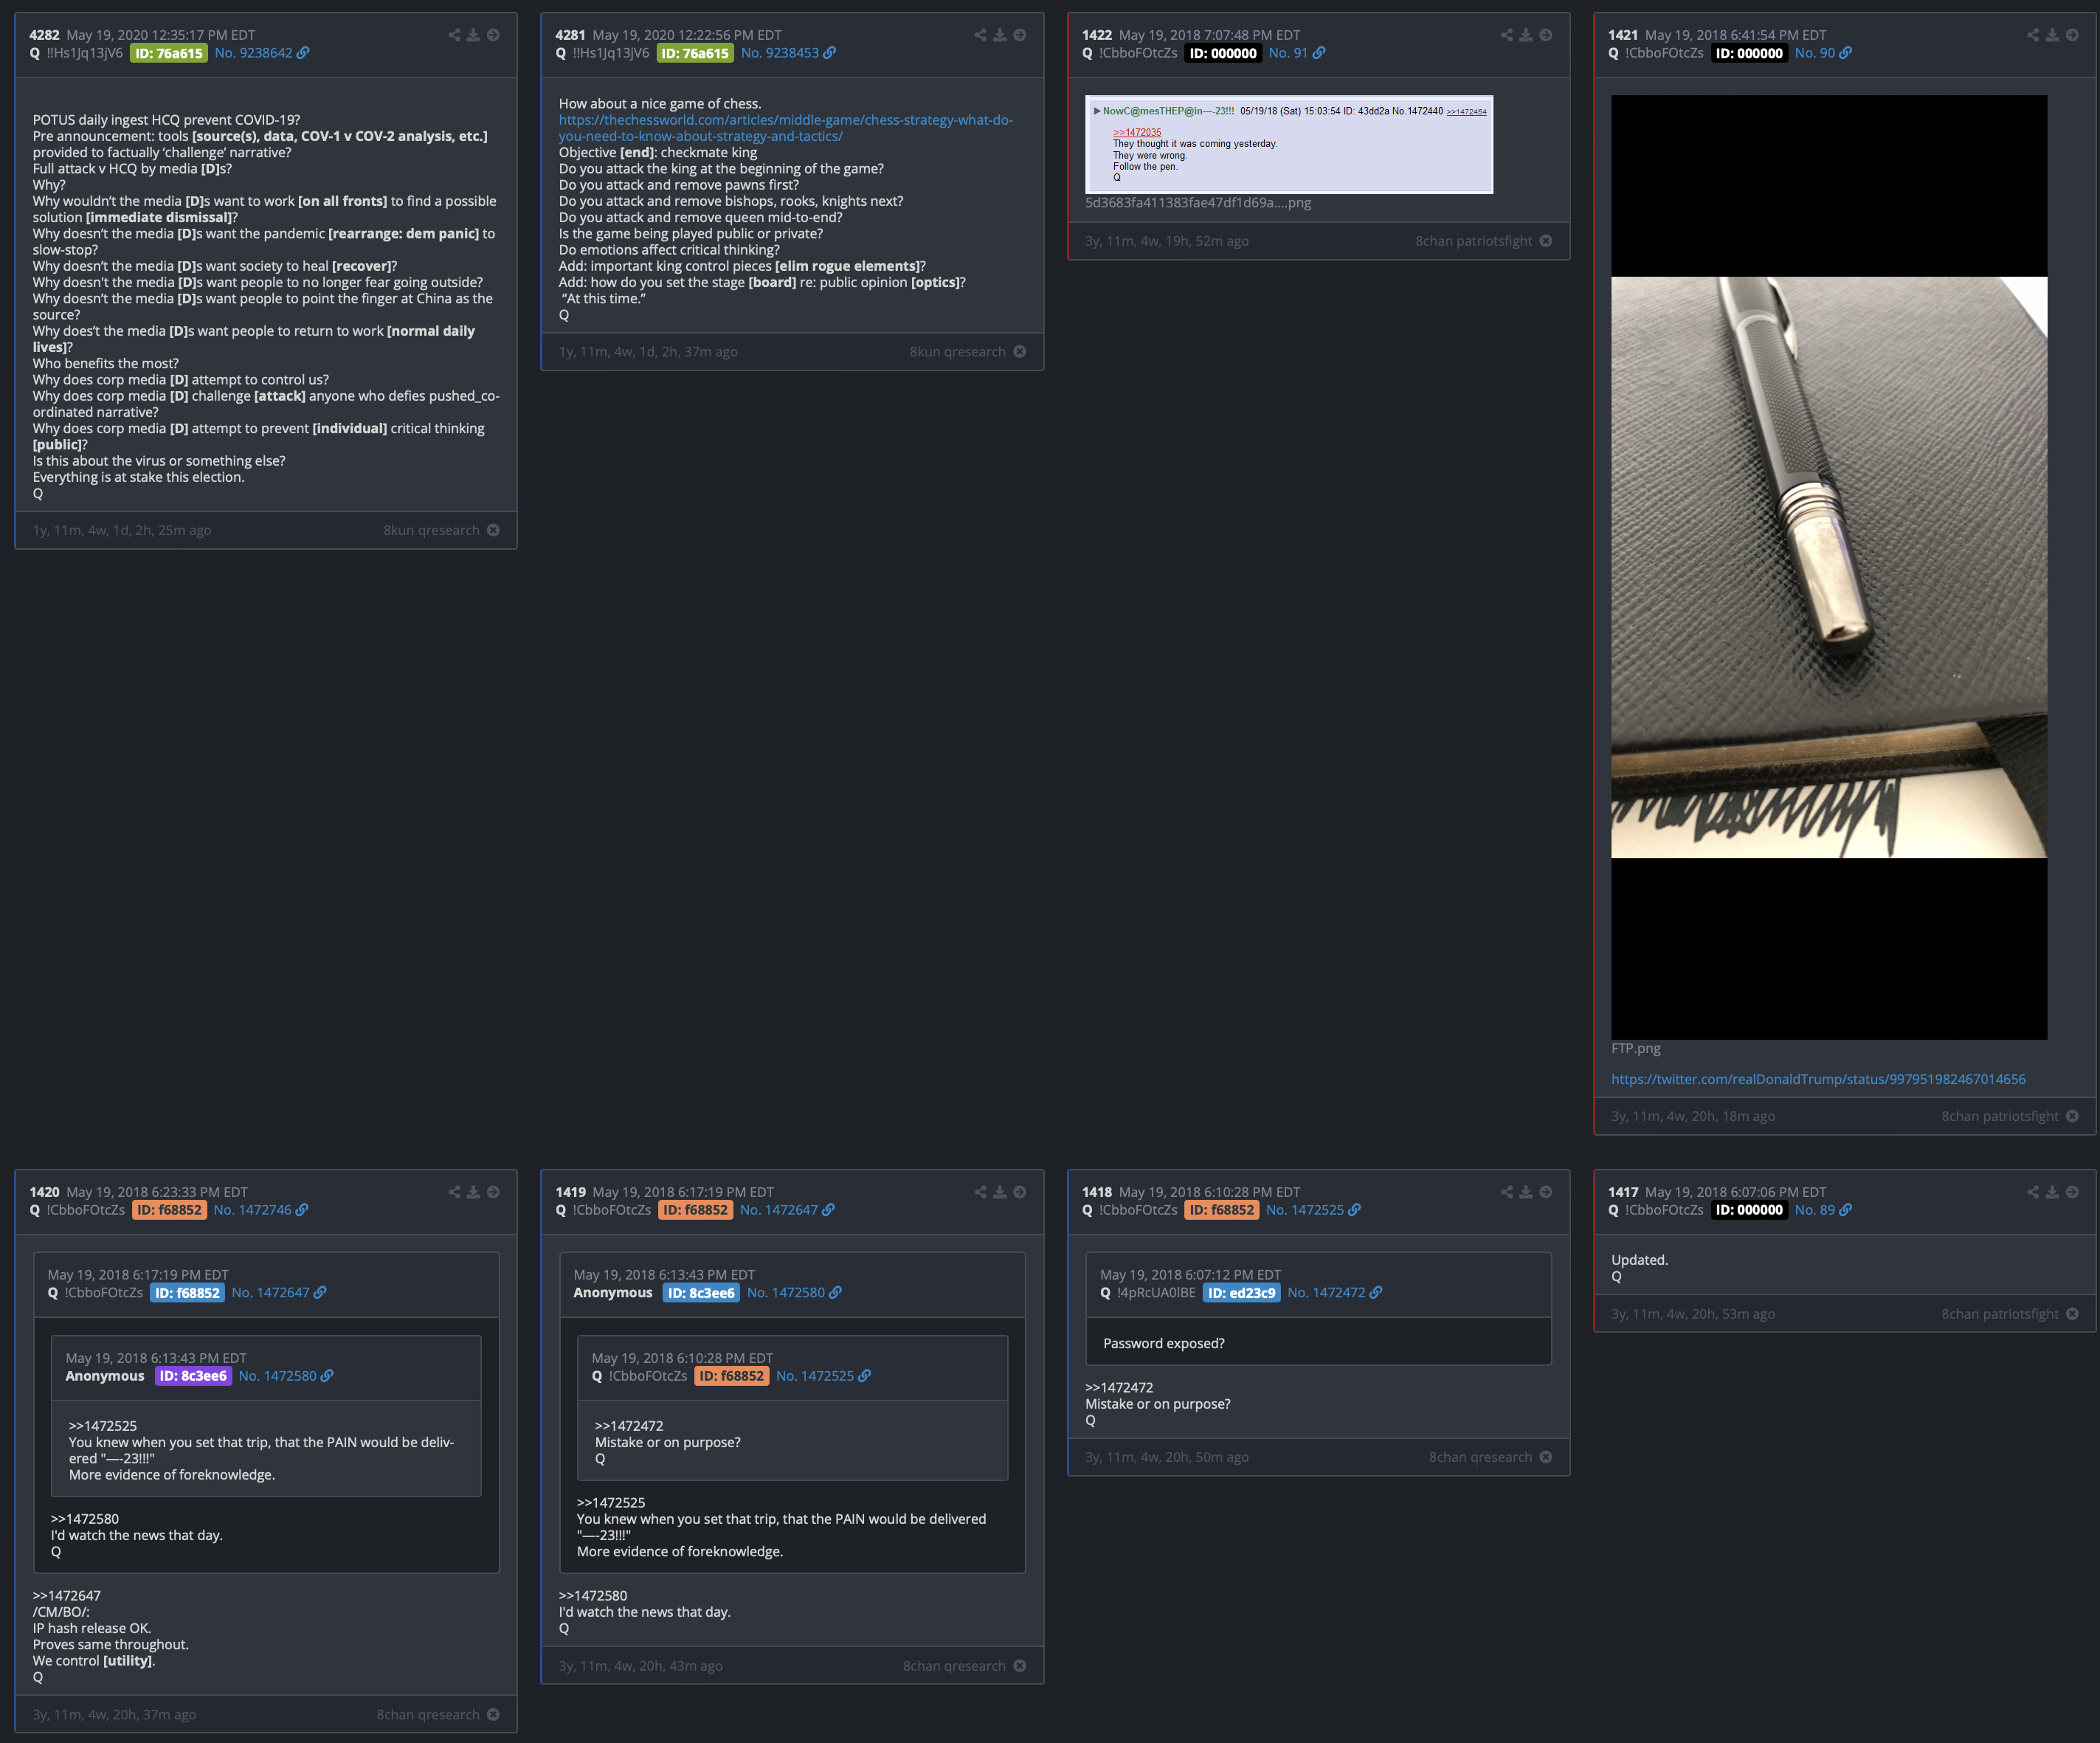The image size is (2100, 1743).
Task: Download post 1418
Action: tap(1526, 1192)
